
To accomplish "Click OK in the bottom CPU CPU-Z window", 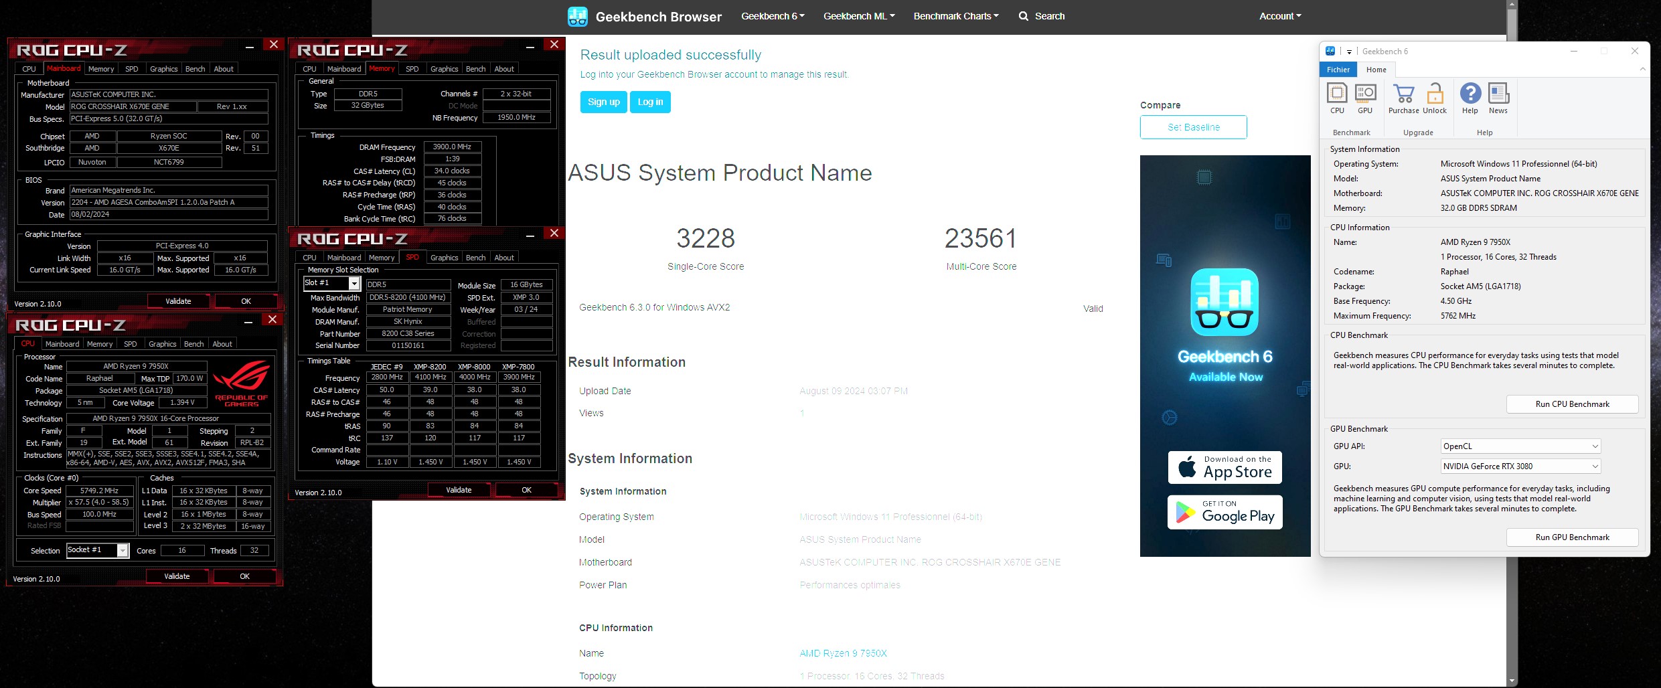I will 244,576.
